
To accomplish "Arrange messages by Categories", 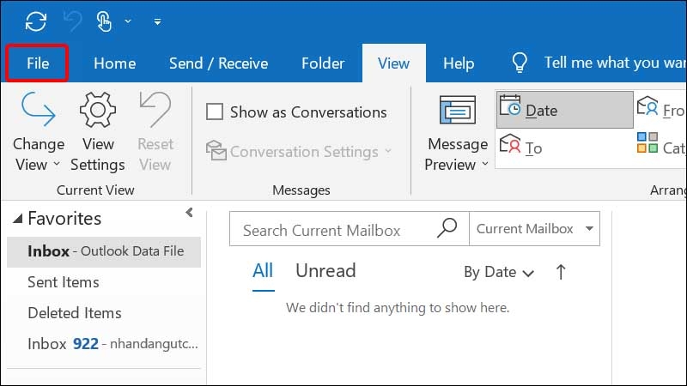I will click(x=660, y=147).
